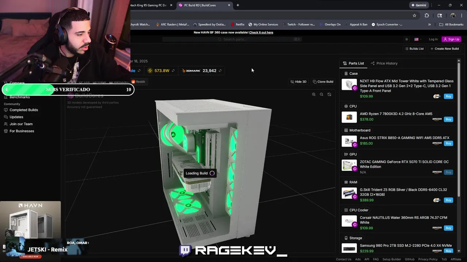Open the Log In page
467x262 pixels.
click(433, 39)
